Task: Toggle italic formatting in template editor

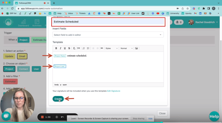Action: pos(60,48)
